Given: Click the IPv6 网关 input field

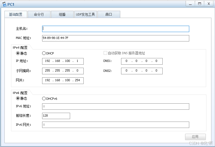Looking at the screenshot, I should click(x=116, y=125).
